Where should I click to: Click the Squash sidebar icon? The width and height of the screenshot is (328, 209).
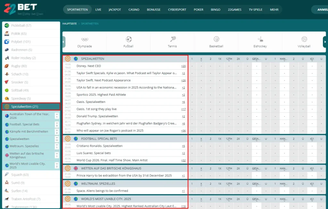(7, 174)
